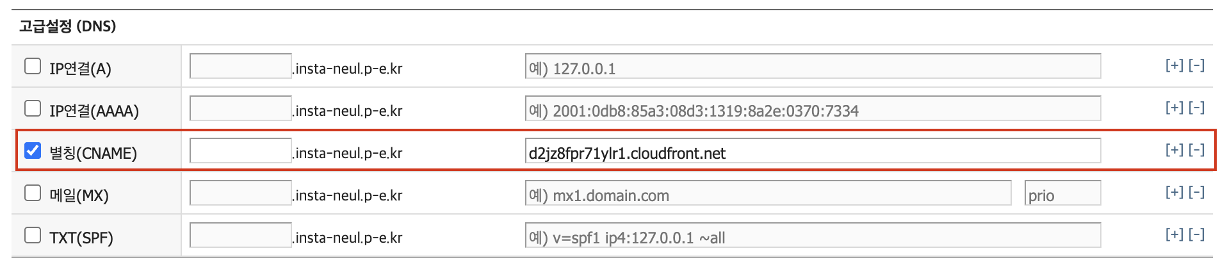
Task: Remove a row with [-] for TXT(SPF)
Action: [1197, 234]
